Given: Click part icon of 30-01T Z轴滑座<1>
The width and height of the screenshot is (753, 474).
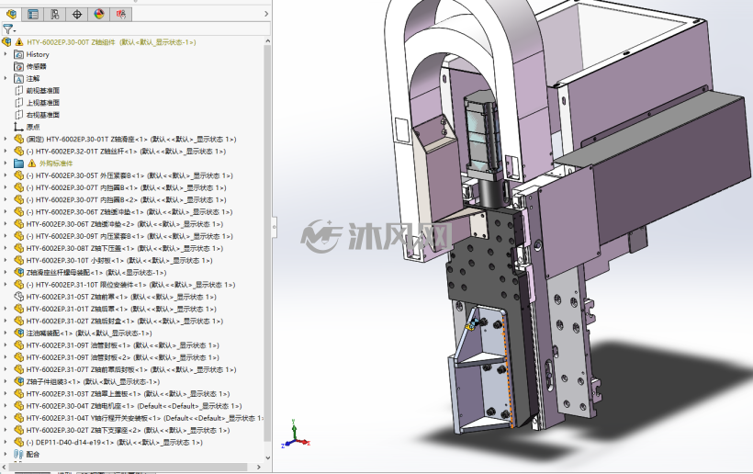Looking at the screenshot, I should [18, 139].
